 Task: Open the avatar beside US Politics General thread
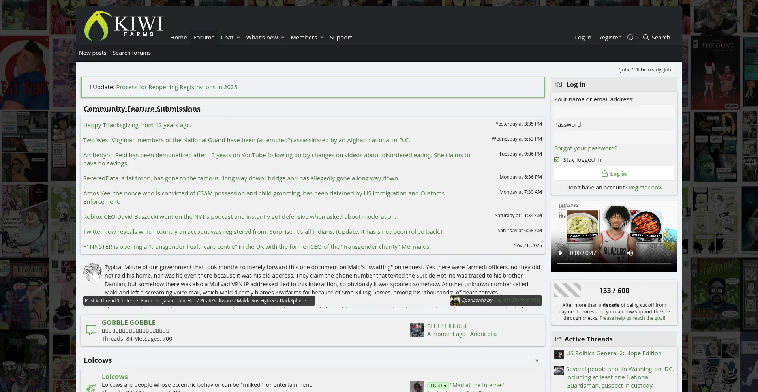(x=559, y=354)
